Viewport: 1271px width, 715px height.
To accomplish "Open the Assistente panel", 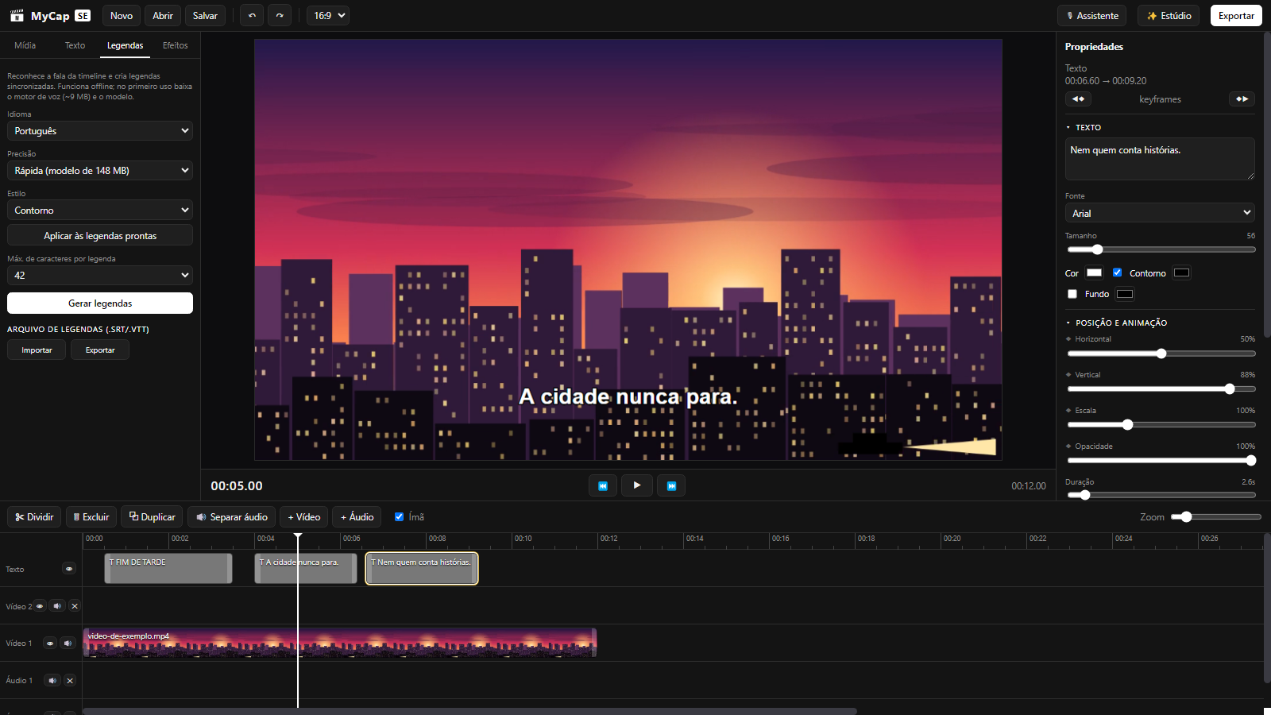I will tap(1092, 16).
